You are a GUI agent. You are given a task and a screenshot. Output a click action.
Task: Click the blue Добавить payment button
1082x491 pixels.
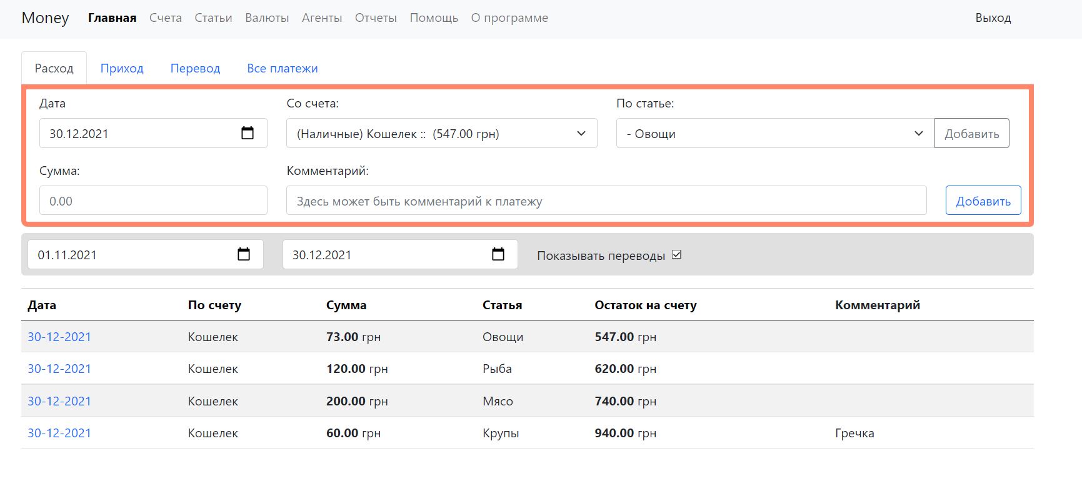point(983,201)
